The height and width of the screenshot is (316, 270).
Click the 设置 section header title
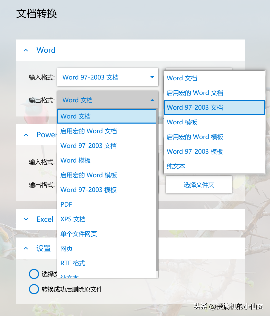click(x=44, y=248)
